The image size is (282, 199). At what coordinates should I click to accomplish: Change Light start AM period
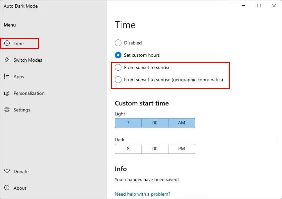[x=182, y=123]
